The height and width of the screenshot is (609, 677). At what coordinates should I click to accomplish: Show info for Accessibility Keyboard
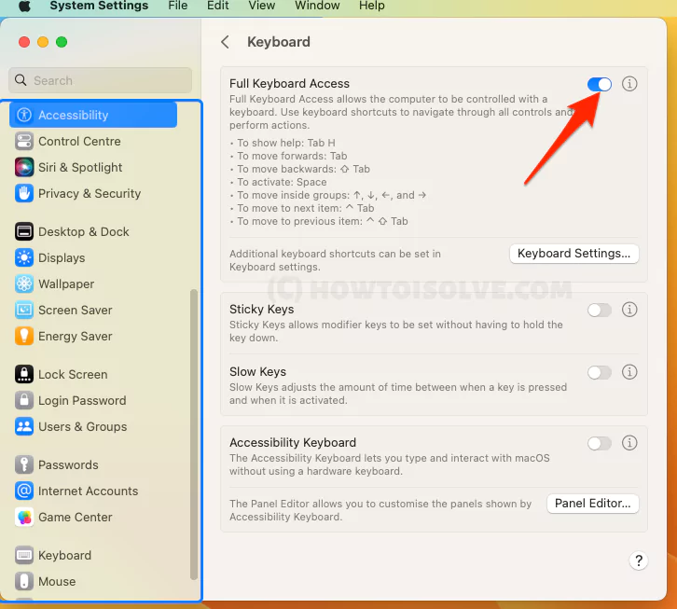click(x=629, y=443)
